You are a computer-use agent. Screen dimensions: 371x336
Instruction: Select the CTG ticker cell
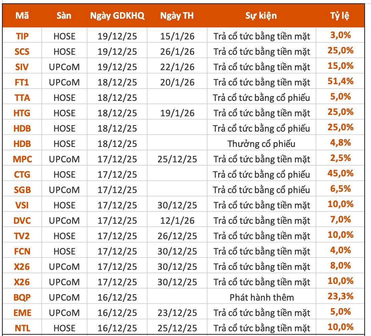point(22,175)
